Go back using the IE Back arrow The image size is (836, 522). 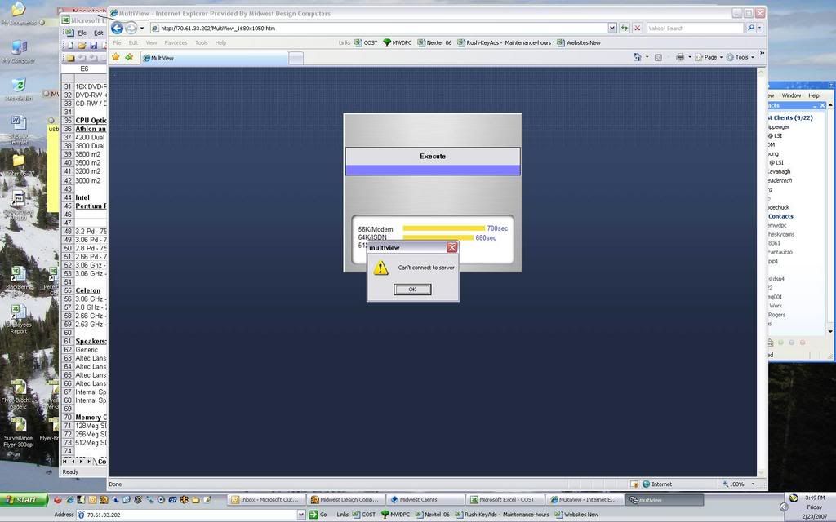click(118, 29)
